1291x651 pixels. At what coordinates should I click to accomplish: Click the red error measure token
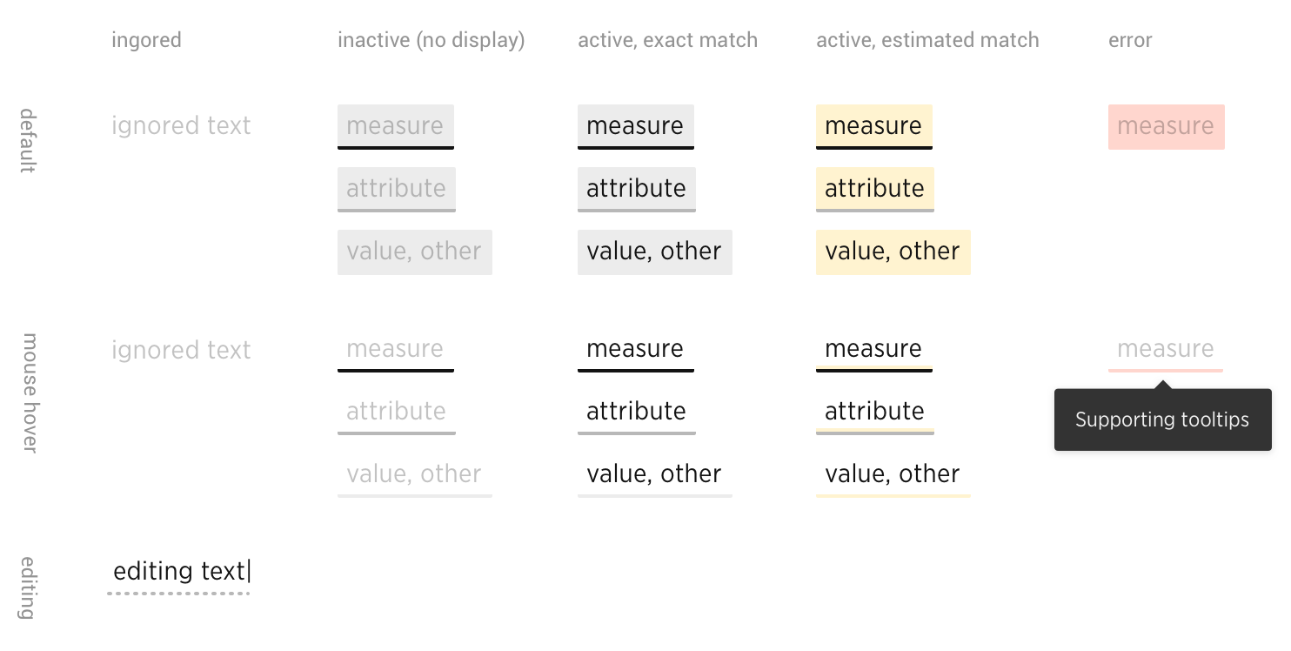(1167, 127)
